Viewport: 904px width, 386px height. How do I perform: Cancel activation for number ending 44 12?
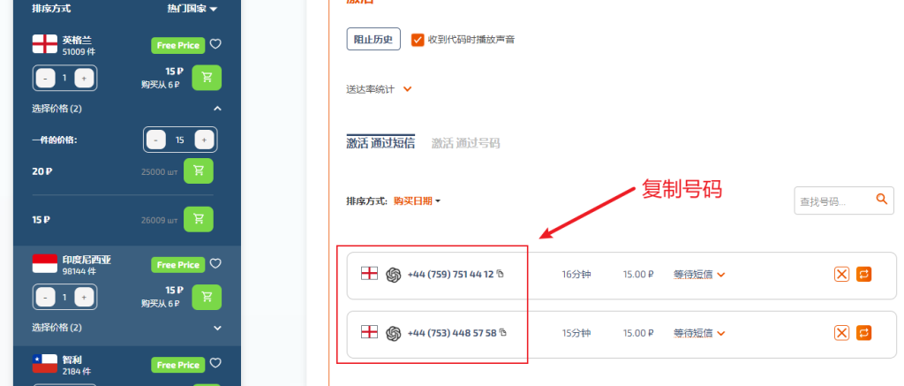[841, 274]
